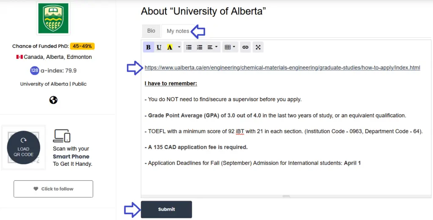433x220 pixels.
Task: Insert an ordered numbered list
Action: pos(200,47)
